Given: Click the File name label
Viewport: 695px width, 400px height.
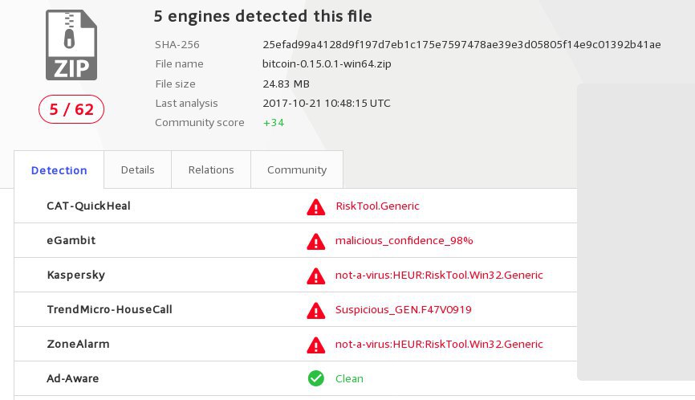Looking at the screenshot, I should tap(179, 64).
